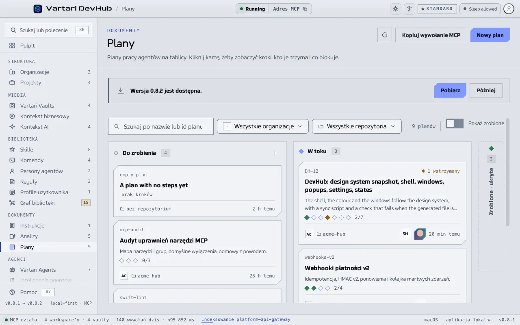Click the Adres MCP button
520x325 pixels.
coord(290,9)
